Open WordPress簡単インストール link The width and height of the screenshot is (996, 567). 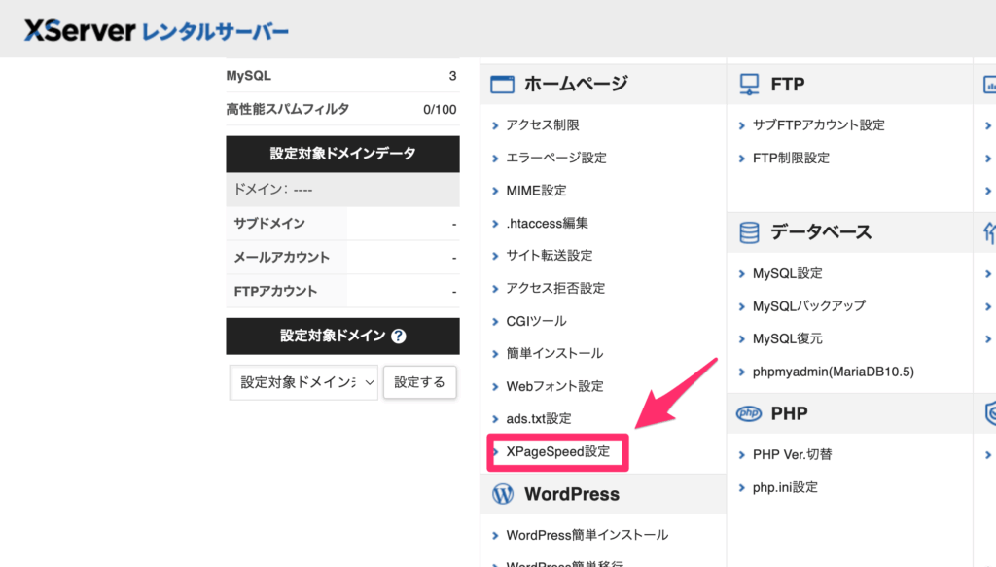click(x=587, y=535)
